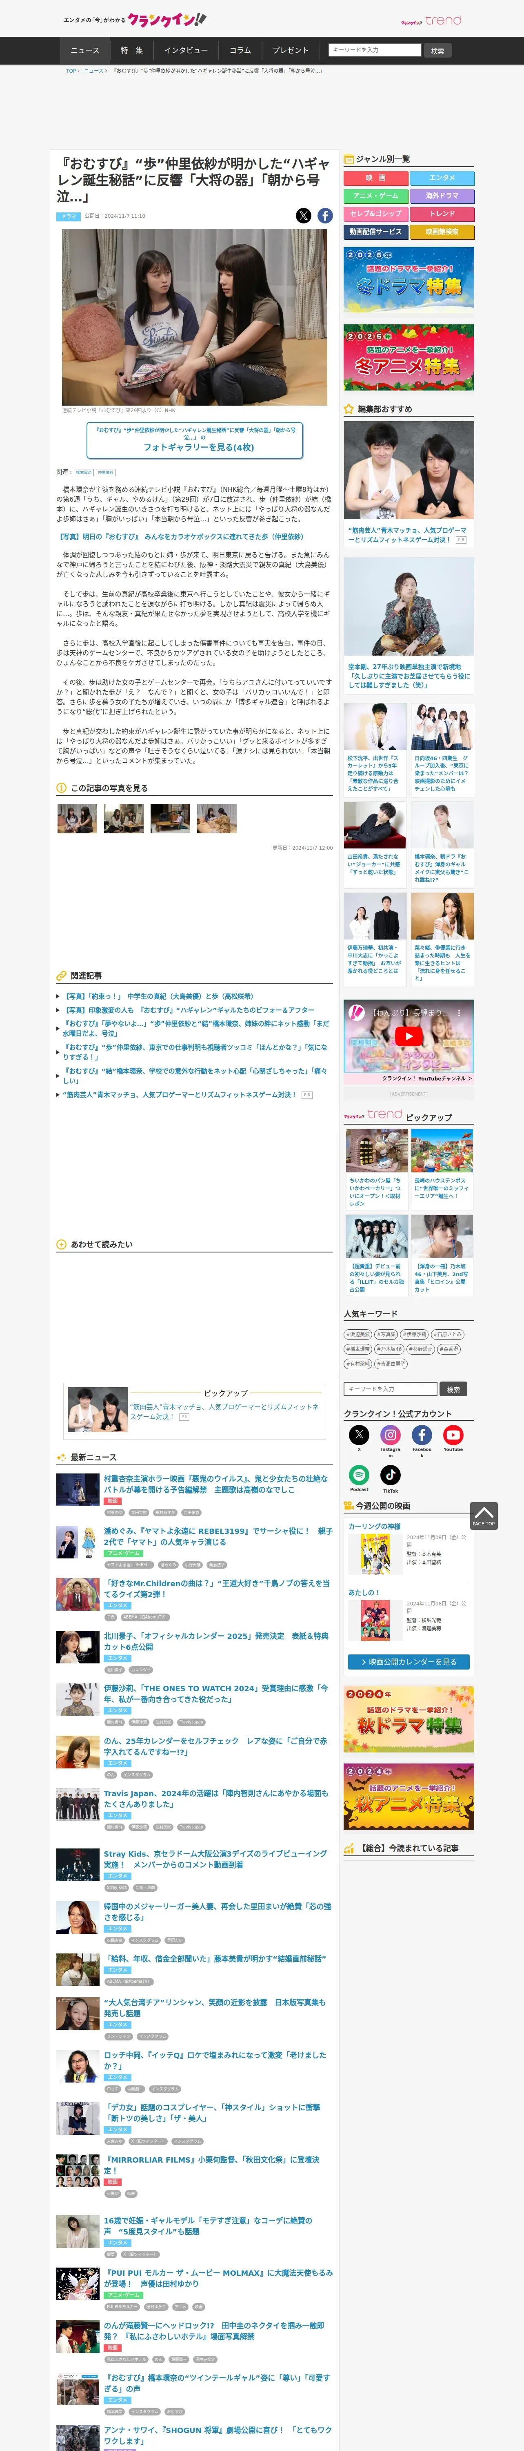Click the header 検索 button
The height and width of the screenshot is (2451, 524).
coord(437,50)
